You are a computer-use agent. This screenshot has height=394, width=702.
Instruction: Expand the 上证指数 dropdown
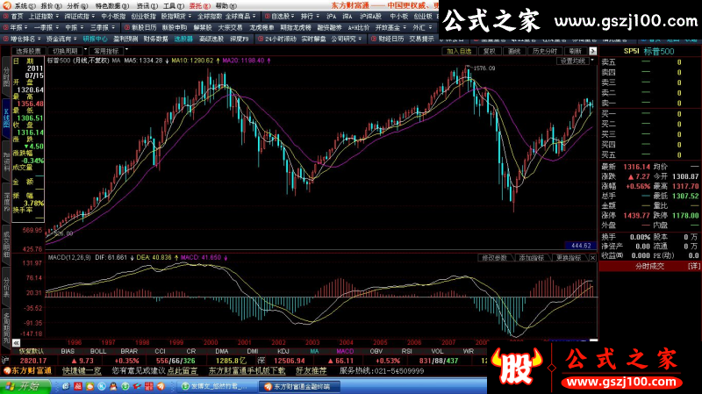point(57,16)
